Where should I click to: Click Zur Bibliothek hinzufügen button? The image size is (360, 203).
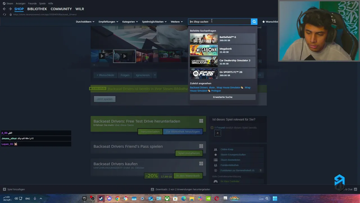pos(183,131)
